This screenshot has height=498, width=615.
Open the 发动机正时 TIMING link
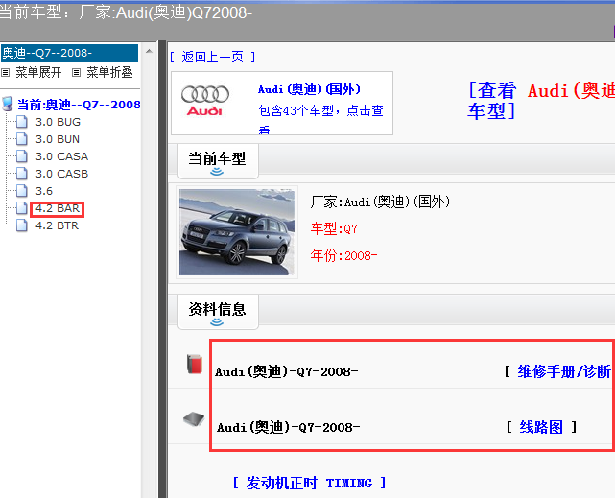click(x=309, y=483)
